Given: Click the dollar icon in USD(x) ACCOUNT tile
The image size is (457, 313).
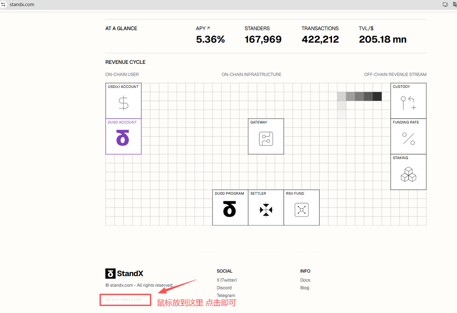Looking at the screenshot, I should click(x=123, y=103).
